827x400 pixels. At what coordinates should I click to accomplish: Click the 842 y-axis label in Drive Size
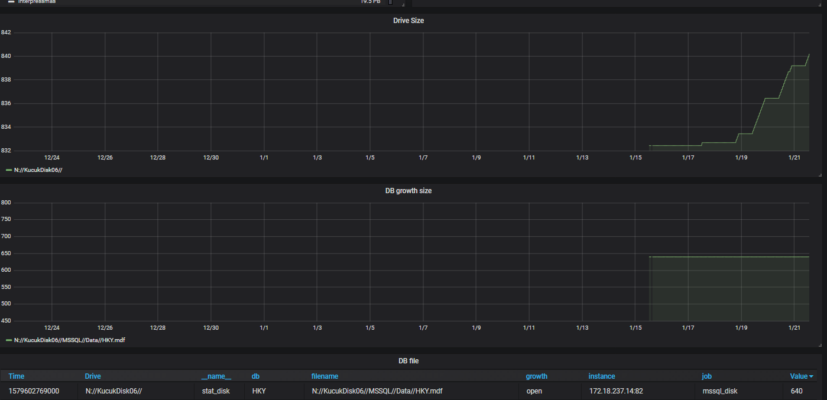tap(5, 32)
